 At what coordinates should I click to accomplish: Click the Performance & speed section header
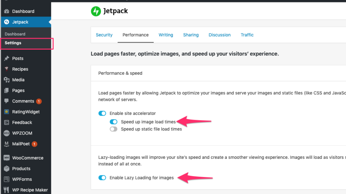coord(120,73)
